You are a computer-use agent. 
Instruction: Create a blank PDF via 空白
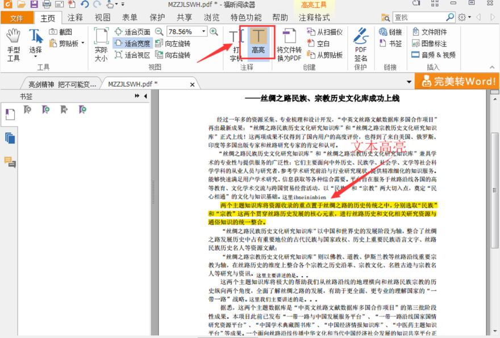pyautogui.click(x=320, y=43)
